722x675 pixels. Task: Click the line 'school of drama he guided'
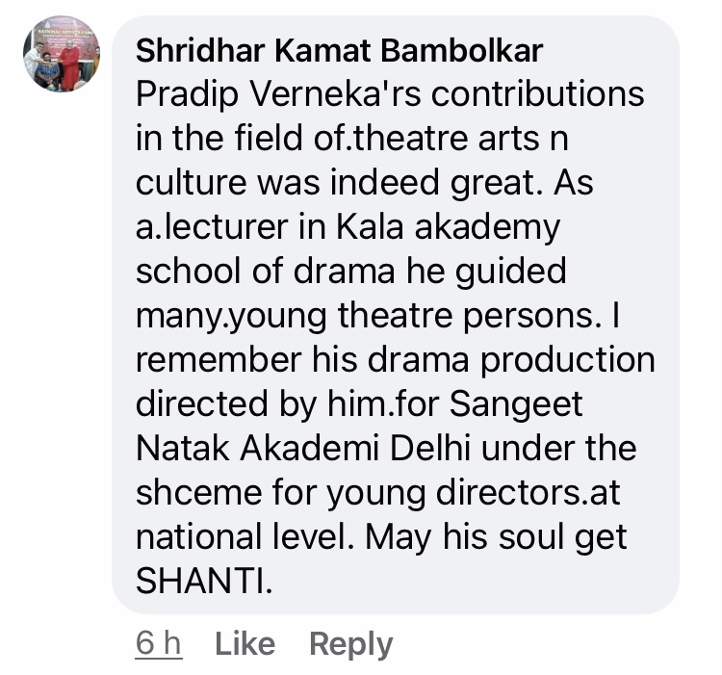pos(350,272)
